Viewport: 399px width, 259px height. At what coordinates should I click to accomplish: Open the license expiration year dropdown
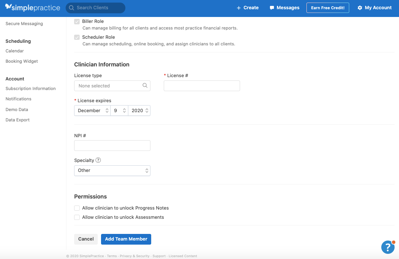point(139,110)
